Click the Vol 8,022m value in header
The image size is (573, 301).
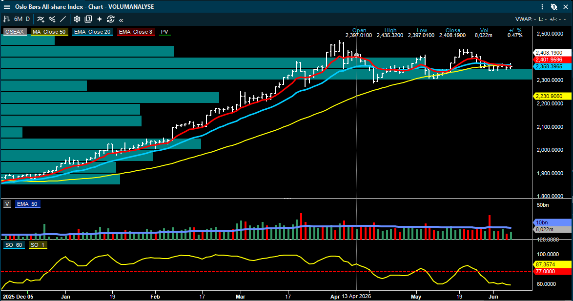(x=484, y=36)
